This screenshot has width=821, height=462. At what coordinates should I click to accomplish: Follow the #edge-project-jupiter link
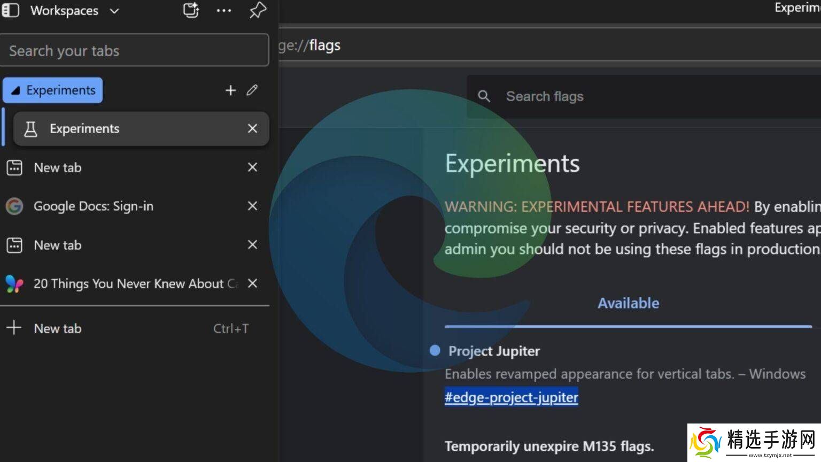511,397
